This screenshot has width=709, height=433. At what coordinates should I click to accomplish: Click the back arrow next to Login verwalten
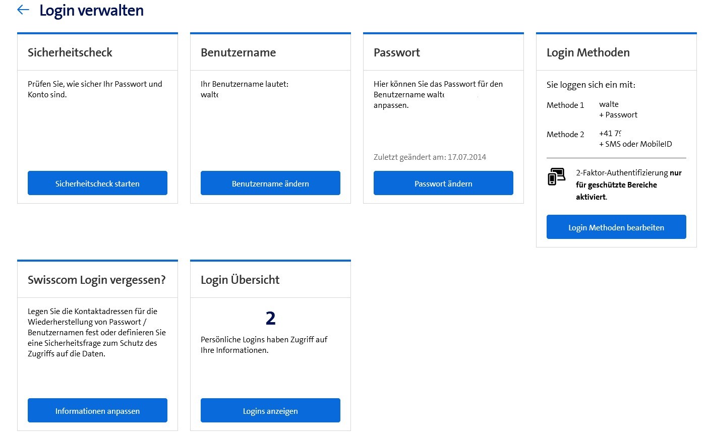click(x=23, y=10)
